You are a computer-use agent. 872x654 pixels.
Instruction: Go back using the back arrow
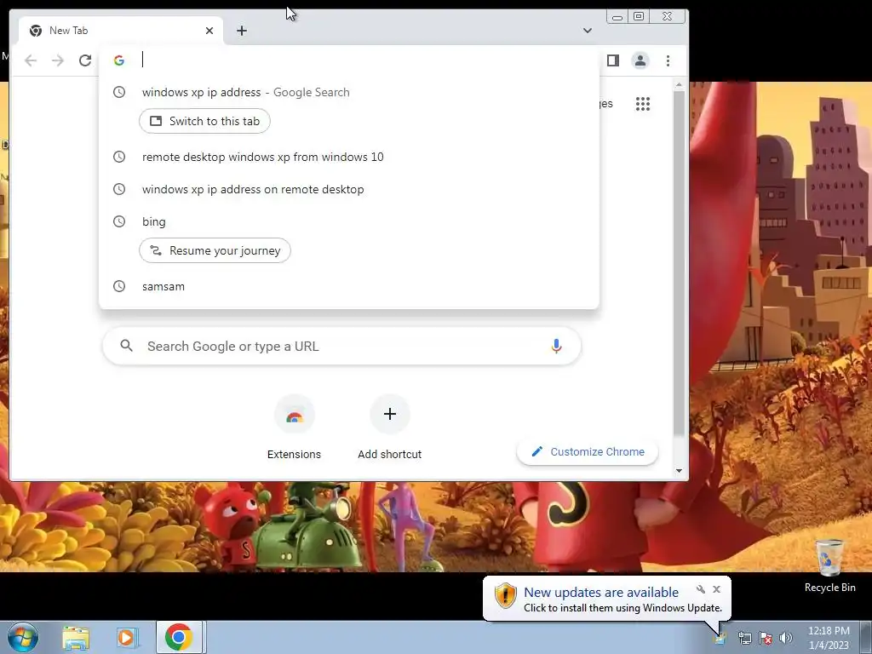pos(31,60)
